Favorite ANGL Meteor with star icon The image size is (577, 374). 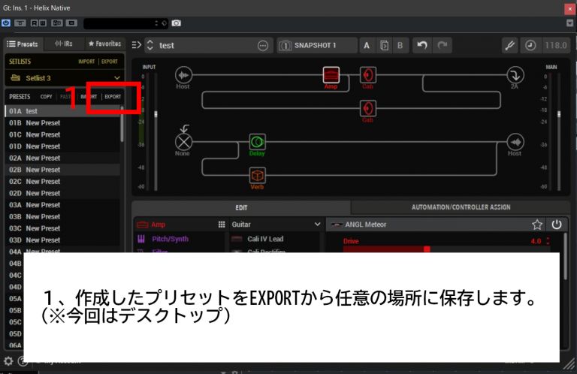537,225
